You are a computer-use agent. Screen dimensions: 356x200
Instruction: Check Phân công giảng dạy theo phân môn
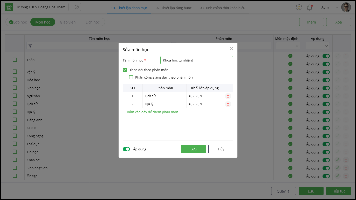click(131, 77)
